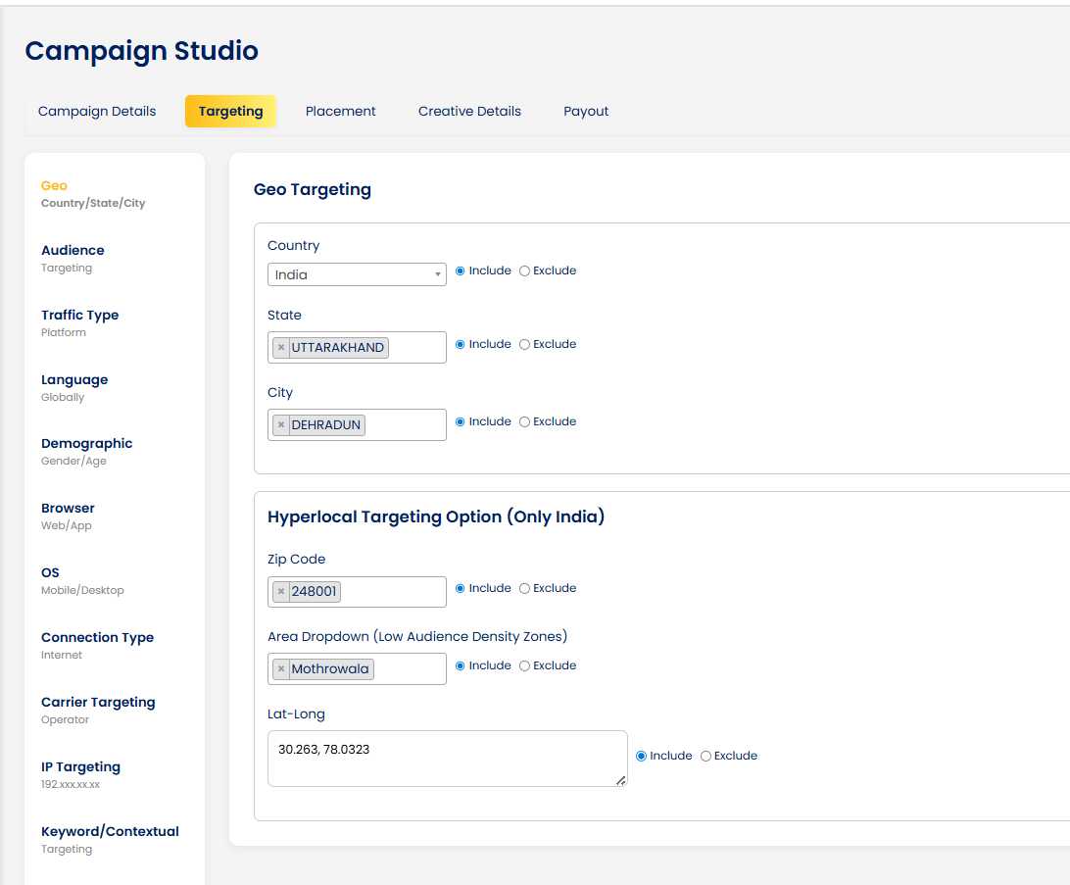Click the India country selection box

[x=357, y=274]
